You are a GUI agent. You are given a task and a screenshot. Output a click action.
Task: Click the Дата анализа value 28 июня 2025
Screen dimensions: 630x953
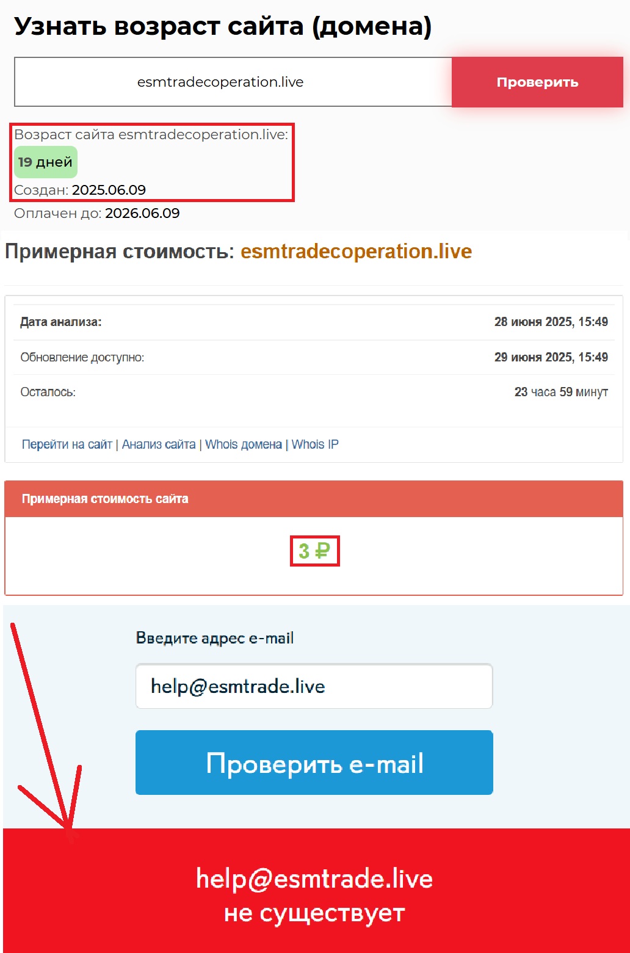pos(551,322)
